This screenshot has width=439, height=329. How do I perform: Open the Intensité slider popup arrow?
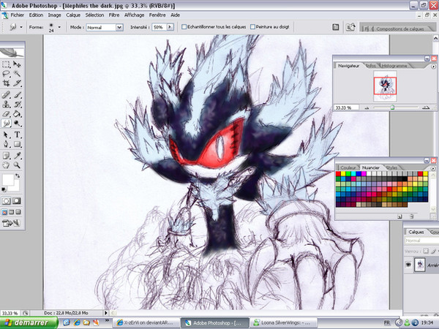tap(170, 27)
